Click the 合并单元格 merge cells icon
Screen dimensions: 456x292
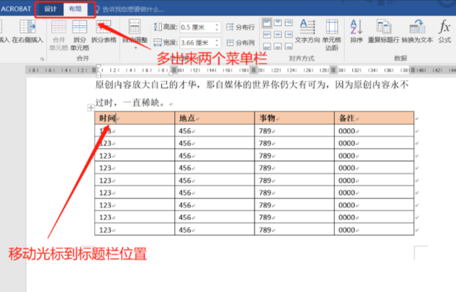(x=59, y=35)
